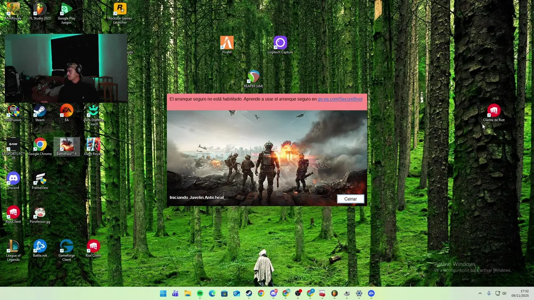Open Spotify from the taskbar
Screen dimensions: 534x300
[x=200, y=293]
